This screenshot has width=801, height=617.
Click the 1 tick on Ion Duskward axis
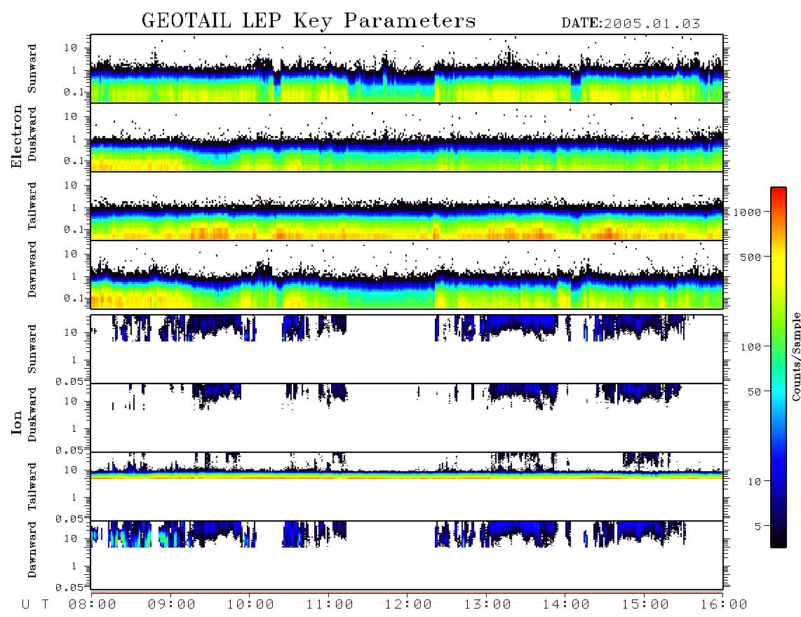pyautogui.click(x=74, y=428)
